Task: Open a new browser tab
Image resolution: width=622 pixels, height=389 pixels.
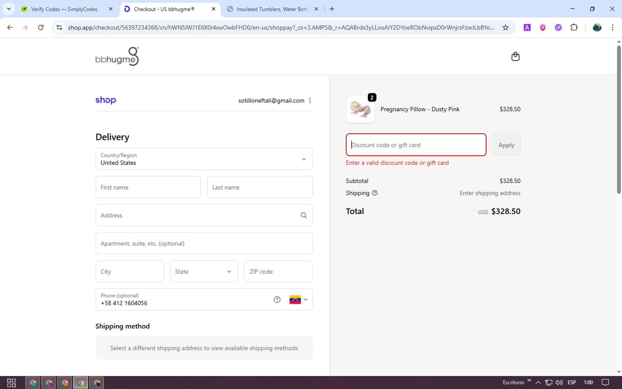Action: (x=332, y=9)
